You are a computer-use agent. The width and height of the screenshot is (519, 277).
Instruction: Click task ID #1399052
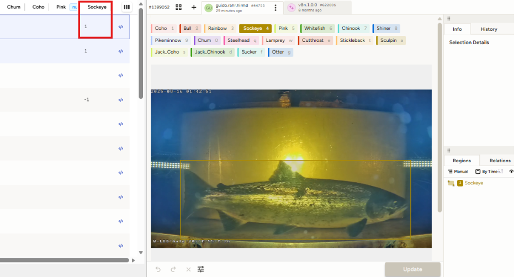coord(159,7)
